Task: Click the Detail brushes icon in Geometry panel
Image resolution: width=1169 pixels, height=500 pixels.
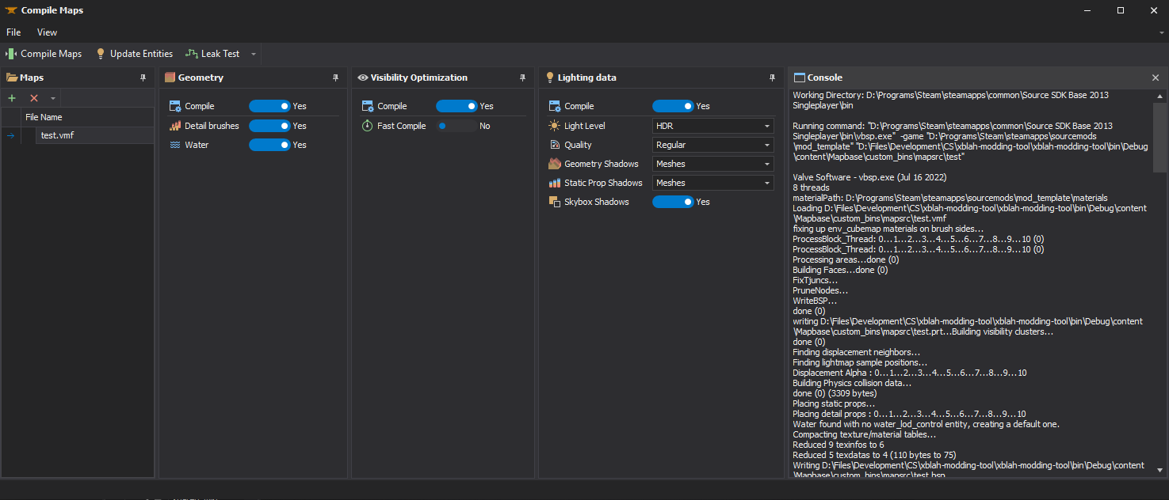Action: point(175,125)
